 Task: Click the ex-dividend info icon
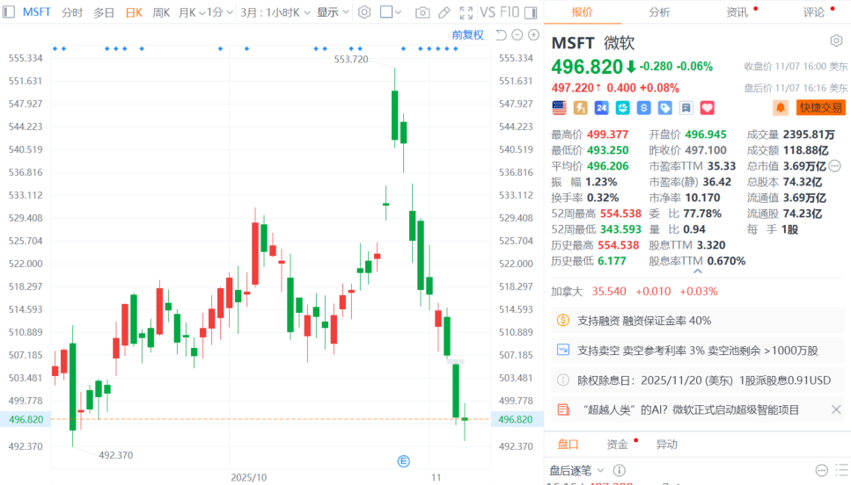(563, 380)
